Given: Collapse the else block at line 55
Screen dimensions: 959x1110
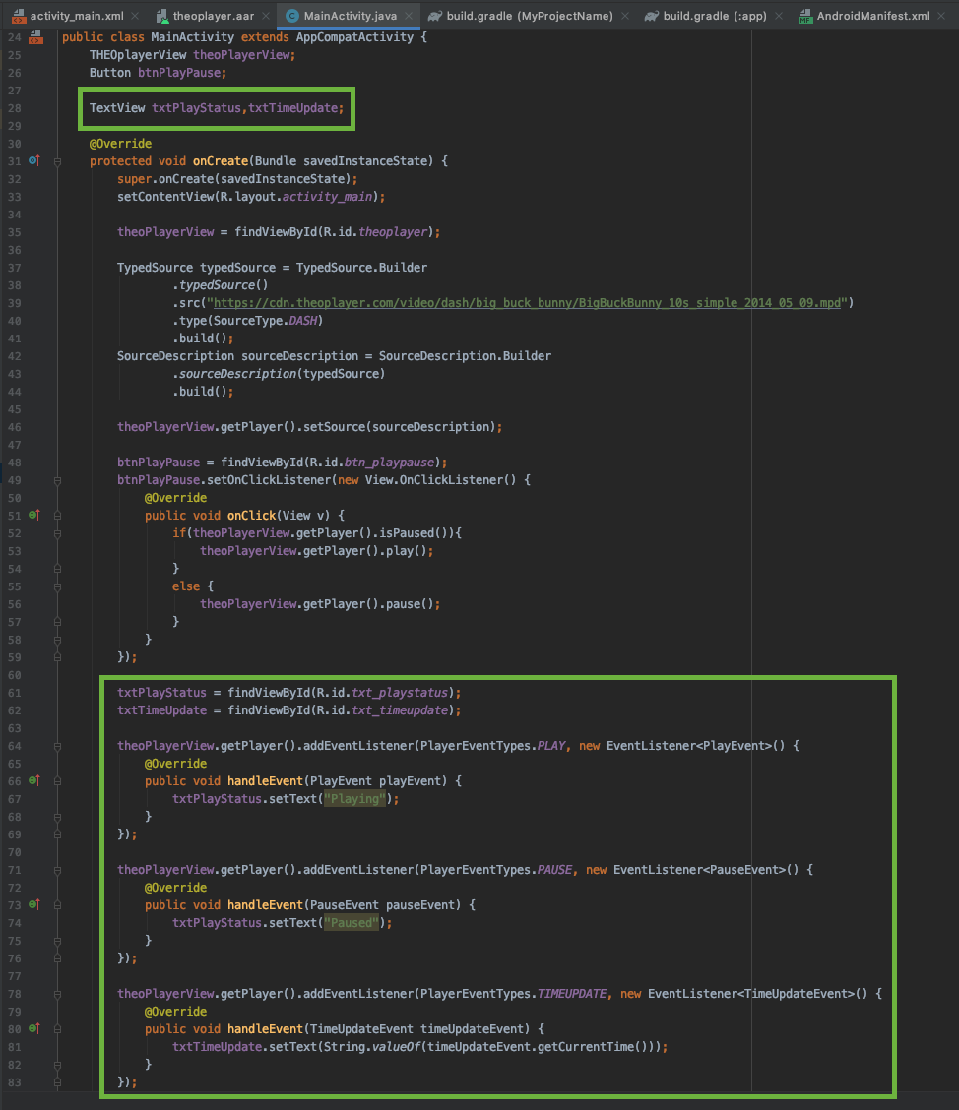Looking at the screenshot, I should click(58, 586).
